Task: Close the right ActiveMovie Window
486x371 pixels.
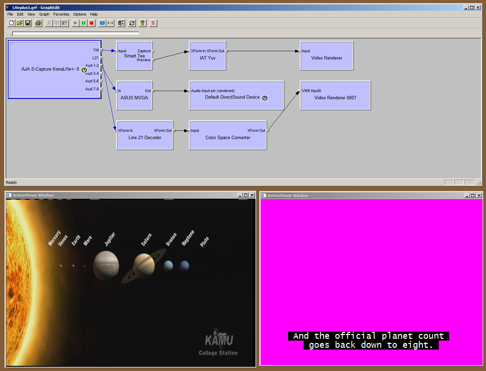Action: coord(479,196)
